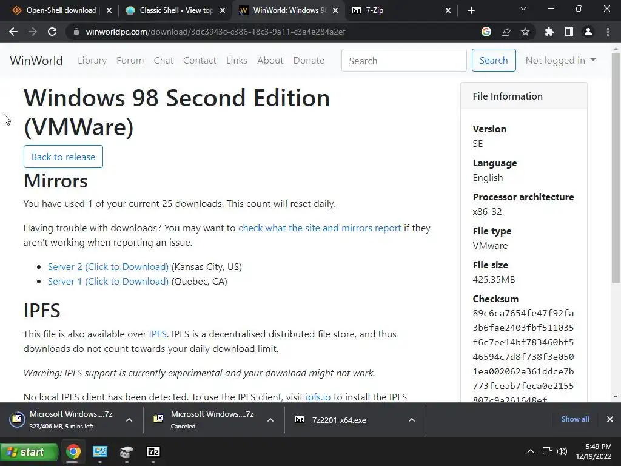
Task: Open the IPFS link
Action: [158, 334]
